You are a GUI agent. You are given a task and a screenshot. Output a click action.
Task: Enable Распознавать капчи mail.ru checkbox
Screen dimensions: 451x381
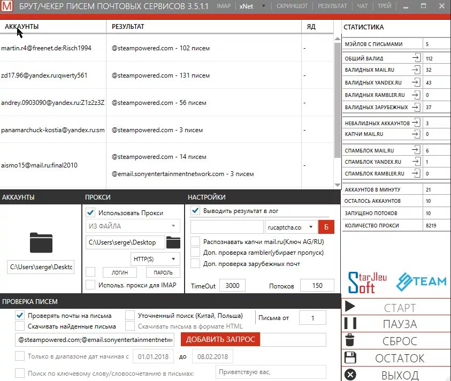click(195, 242)
